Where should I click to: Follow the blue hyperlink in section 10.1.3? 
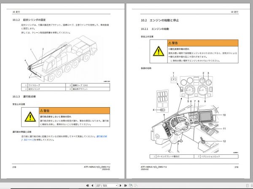pyautogui.click(x=102, y=137)
